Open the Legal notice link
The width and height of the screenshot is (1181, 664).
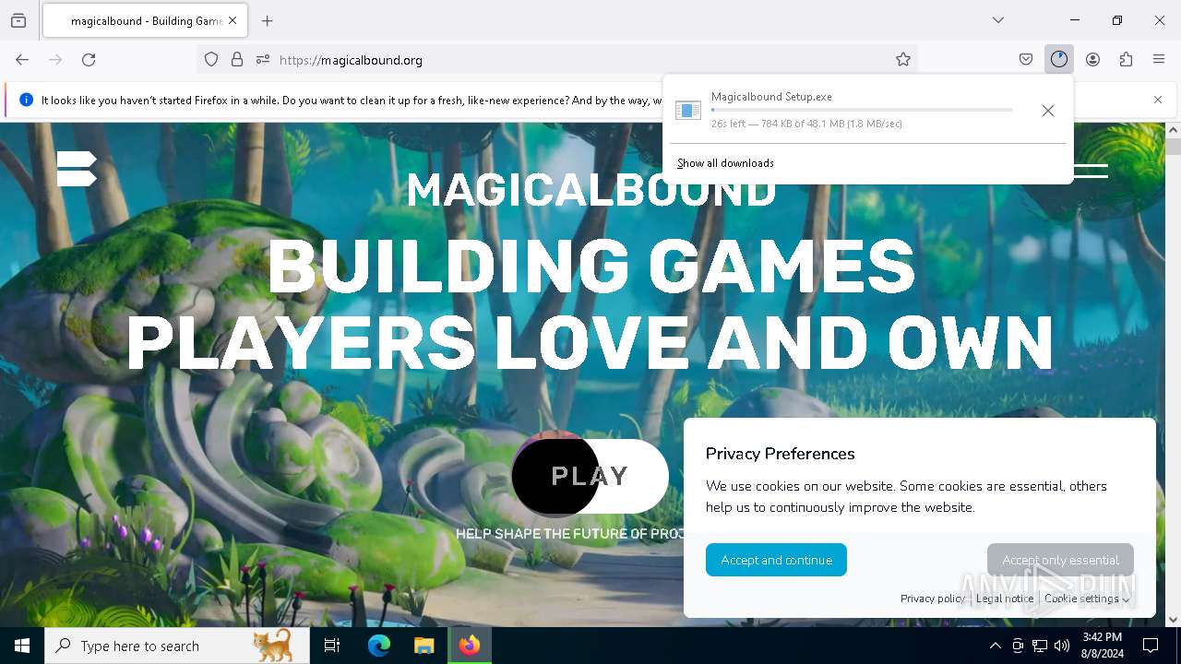pyautogui.click(x=1005, y=599)
